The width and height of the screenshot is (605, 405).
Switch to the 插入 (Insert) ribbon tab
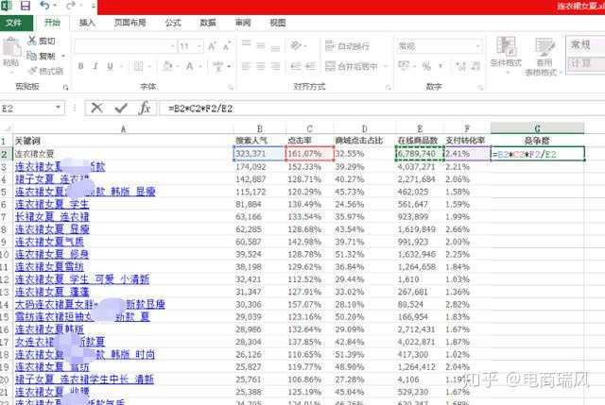tap(87, 22)
